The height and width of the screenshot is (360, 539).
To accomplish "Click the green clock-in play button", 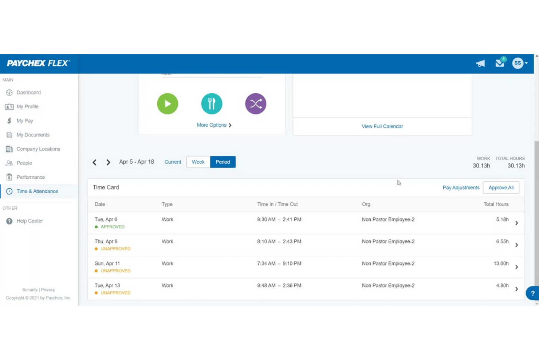I will point(168,104).
